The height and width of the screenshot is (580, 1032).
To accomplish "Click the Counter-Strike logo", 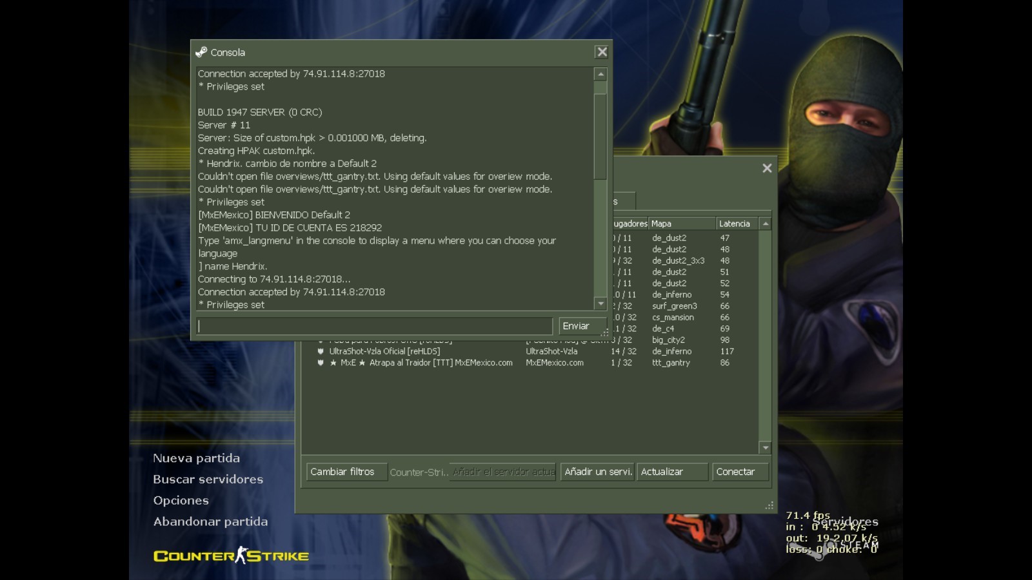I will point(231,556).
